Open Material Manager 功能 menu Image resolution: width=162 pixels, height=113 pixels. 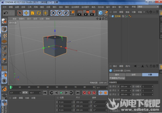pos(27,98)
